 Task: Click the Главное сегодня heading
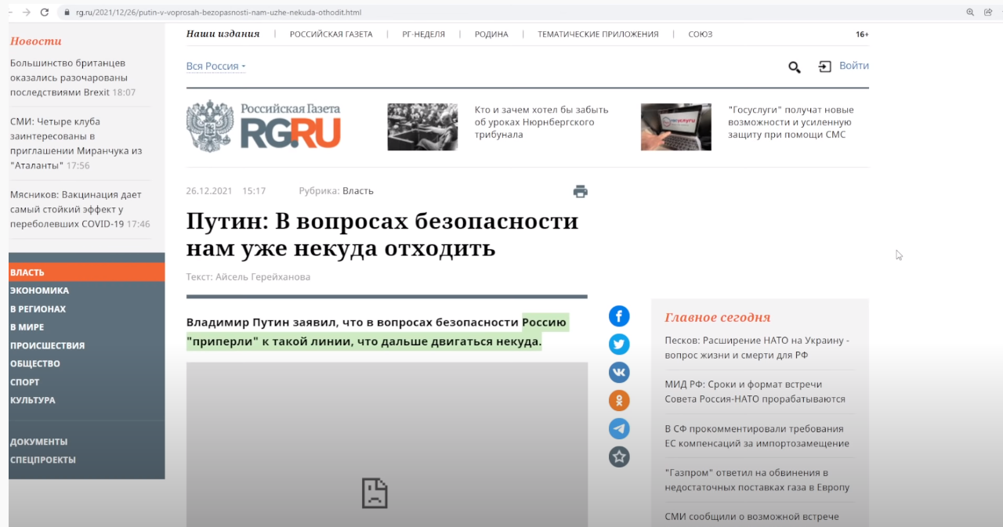point(718,317)
